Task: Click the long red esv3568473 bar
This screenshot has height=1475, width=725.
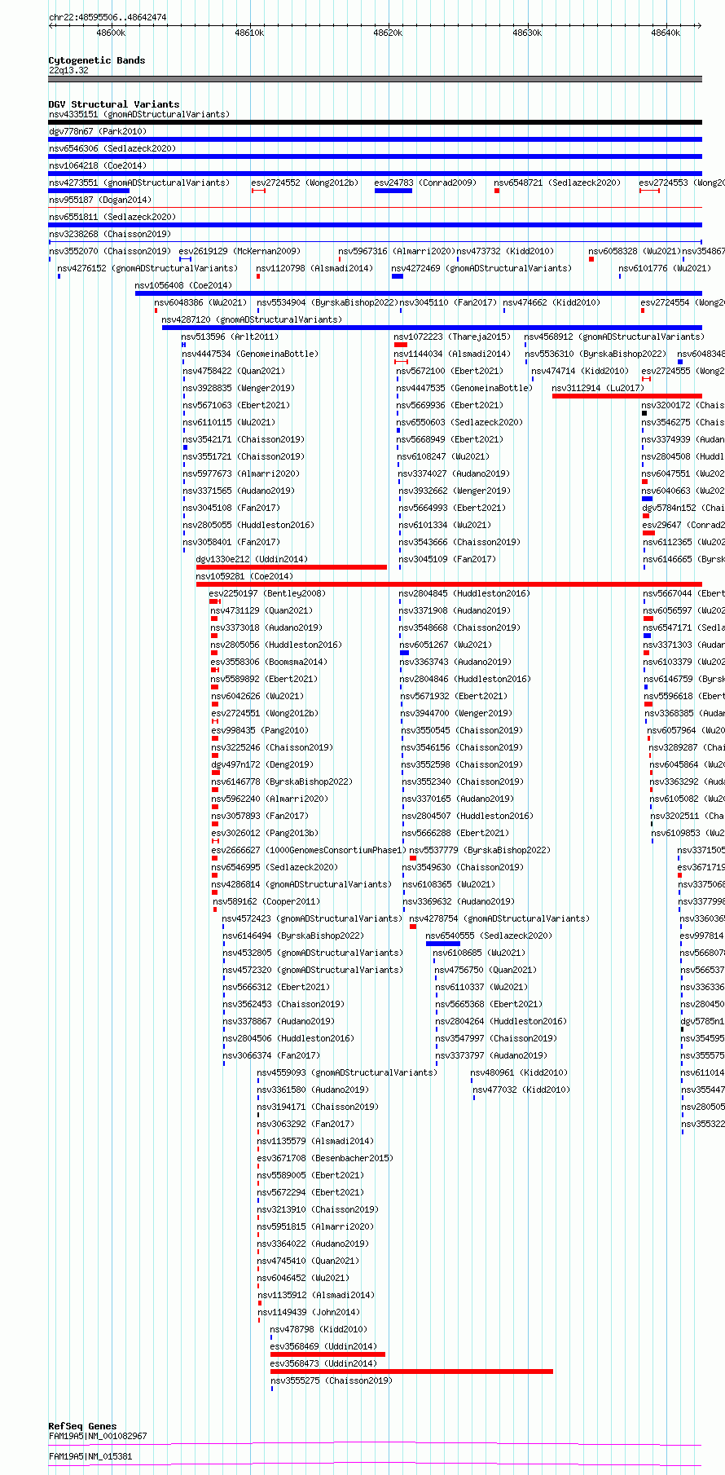Action: pyautogui.click(x=411, y=1372)
